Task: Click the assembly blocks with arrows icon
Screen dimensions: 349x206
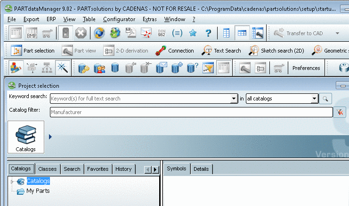Action: coord(32,68)
